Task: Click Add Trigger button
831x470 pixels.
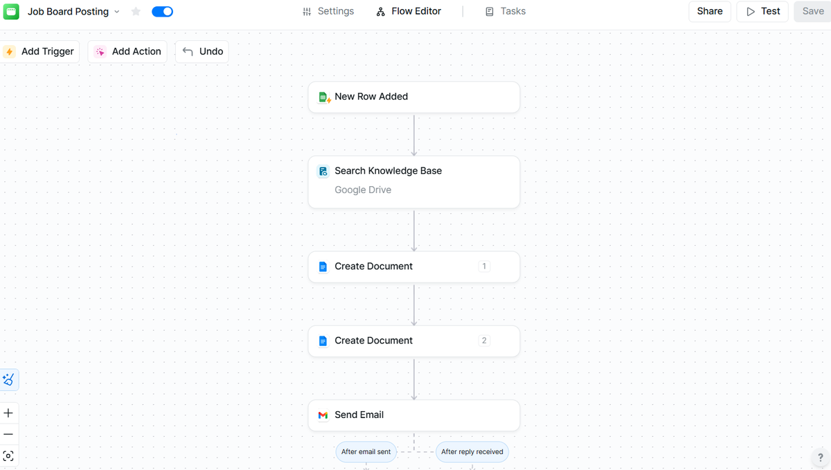Action: 40,51
